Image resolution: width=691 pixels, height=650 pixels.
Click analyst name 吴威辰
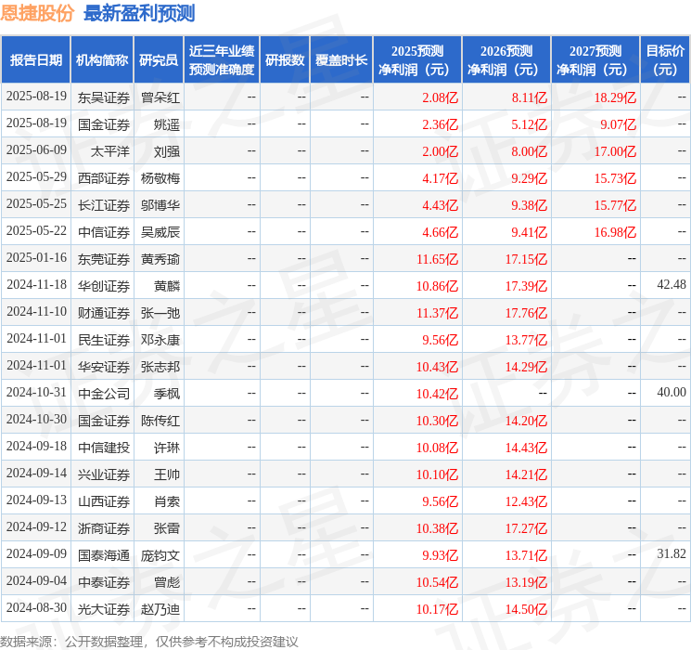pos(160,232)
